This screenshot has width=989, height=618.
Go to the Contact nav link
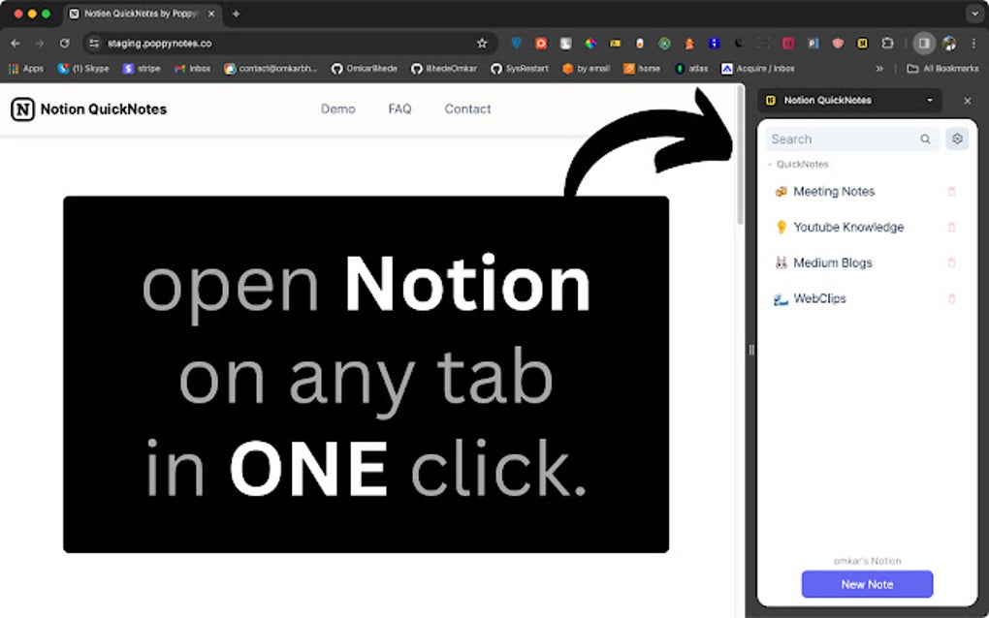tap(467, 109)
